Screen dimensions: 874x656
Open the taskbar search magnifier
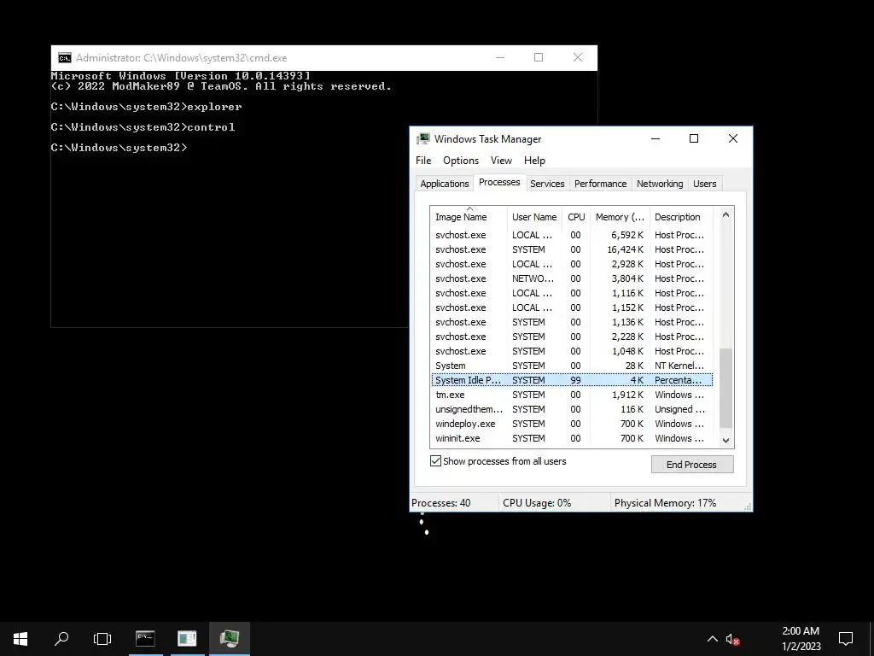tap(61, 639)
